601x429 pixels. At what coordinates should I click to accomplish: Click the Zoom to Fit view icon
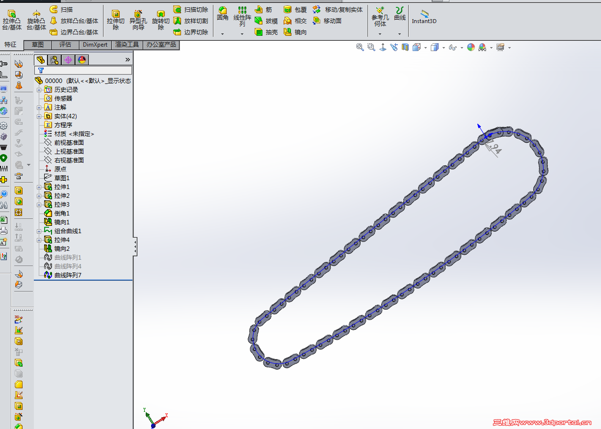pyautogui.click(x=360, y=47)
